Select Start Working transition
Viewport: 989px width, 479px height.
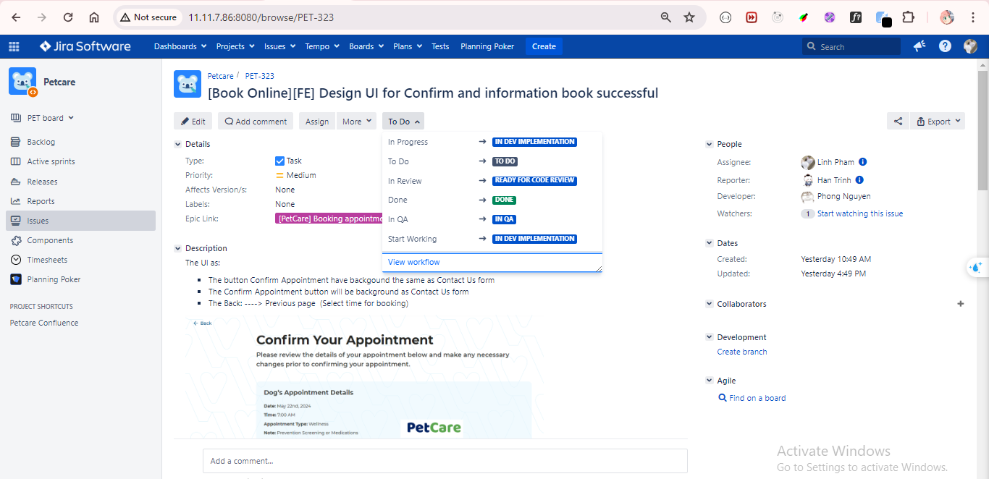pyautogui.click(x=492, y=239)
